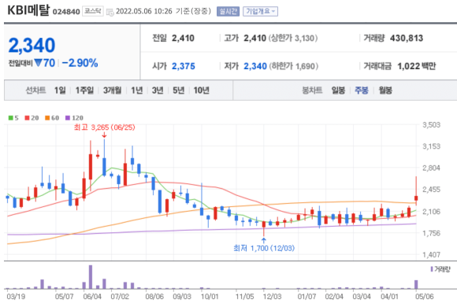457x303 pixels.
Task: Select the 5년 line chart tab
Action: tap(178, 91)
